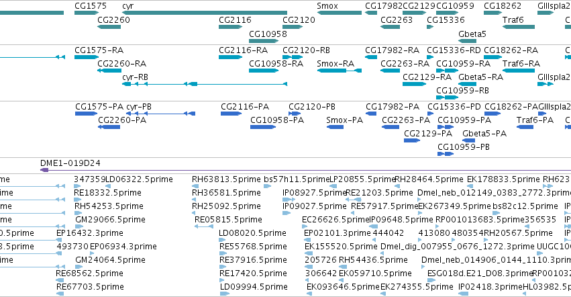Select the RH28464.5prime EST
Image resolution: width=571 pixels, height=297 pixels.
(x=397, y=186)
